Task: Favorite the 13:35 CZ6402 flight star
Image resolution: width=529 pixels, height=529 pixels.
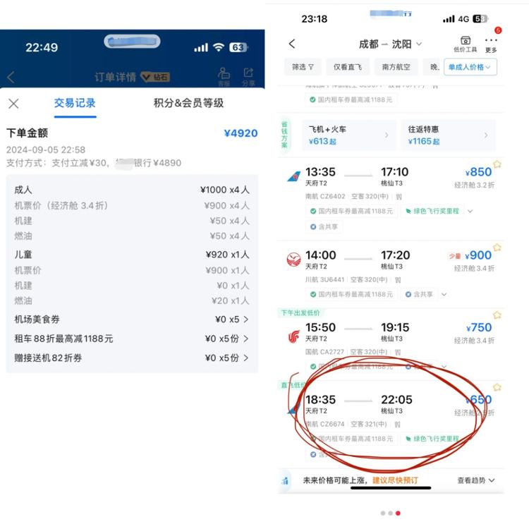Action: tap(497, 164)
